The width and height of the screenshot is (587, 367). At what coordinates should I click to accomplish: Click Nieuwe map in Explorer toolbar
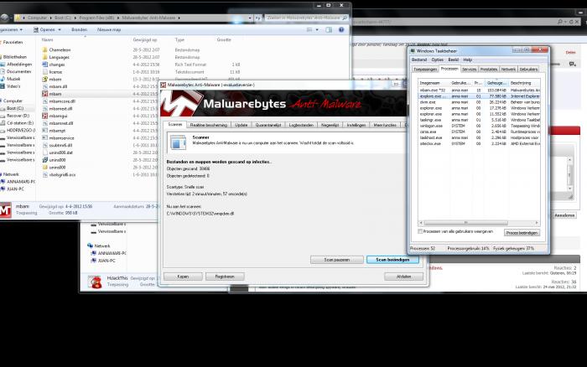pyautogui.click(x=108, y=29)
